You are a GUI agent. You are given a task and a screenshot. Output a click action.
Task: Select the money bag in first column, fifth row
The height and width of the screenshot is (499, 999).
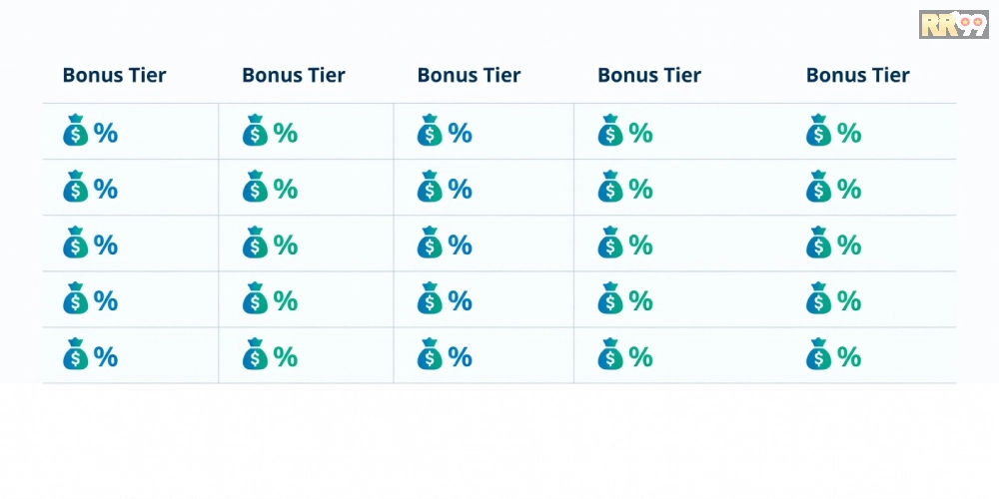[76, 355]
